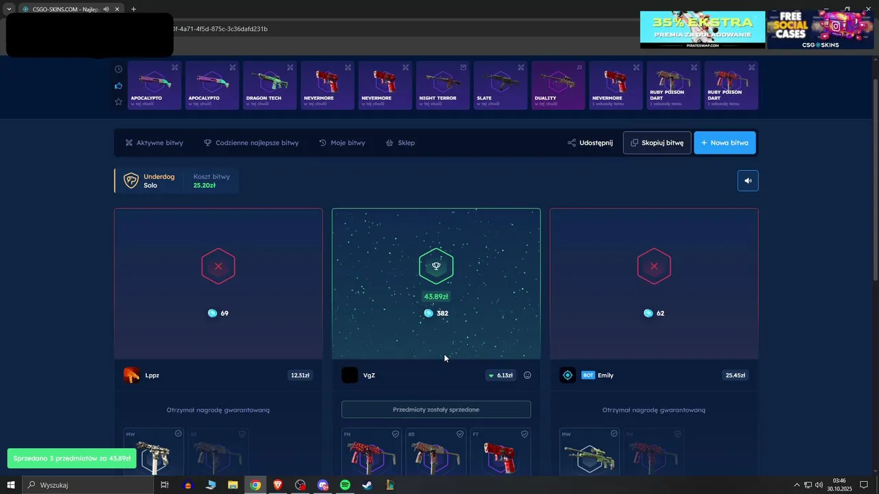
Task: Click the 25.45zł value for Emily
Action: [x=735, y=375]
